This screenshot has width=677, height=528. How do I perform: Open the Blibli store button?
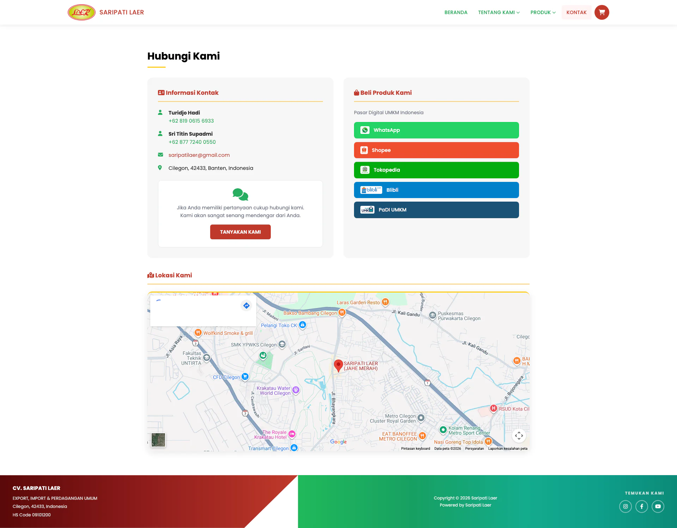coord(436,190)
